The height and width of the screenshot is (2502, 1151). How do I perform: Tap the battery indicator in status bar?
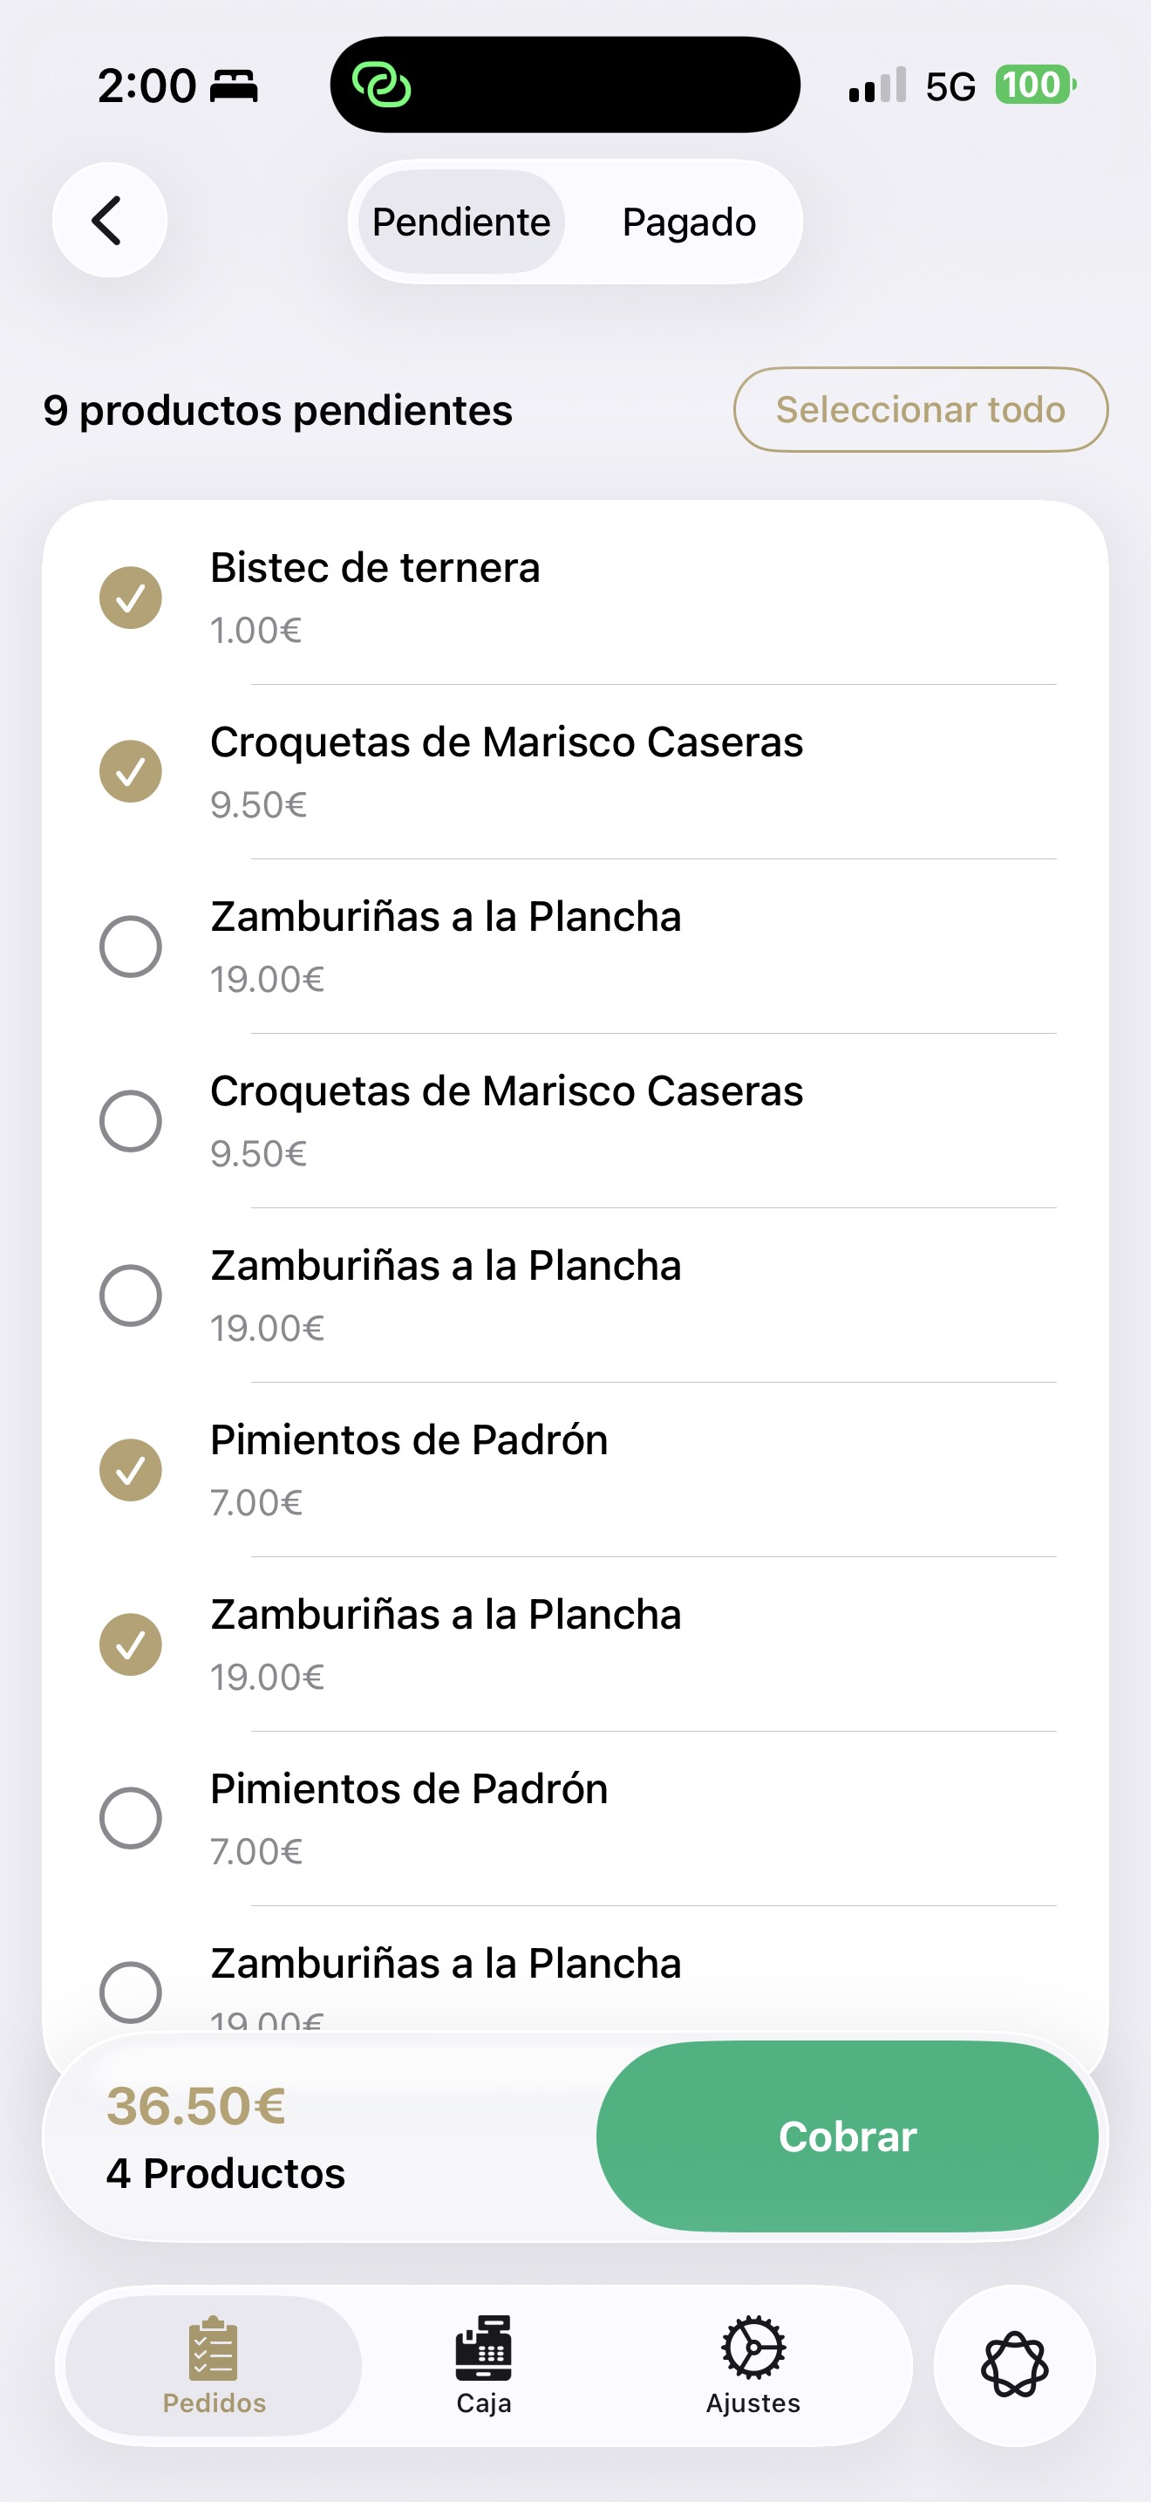pos(1034,85)
